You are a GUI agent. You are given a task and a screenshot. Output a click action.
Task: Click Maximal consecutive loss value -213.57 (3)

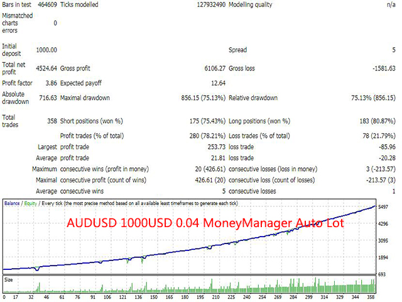pos(381,180)
